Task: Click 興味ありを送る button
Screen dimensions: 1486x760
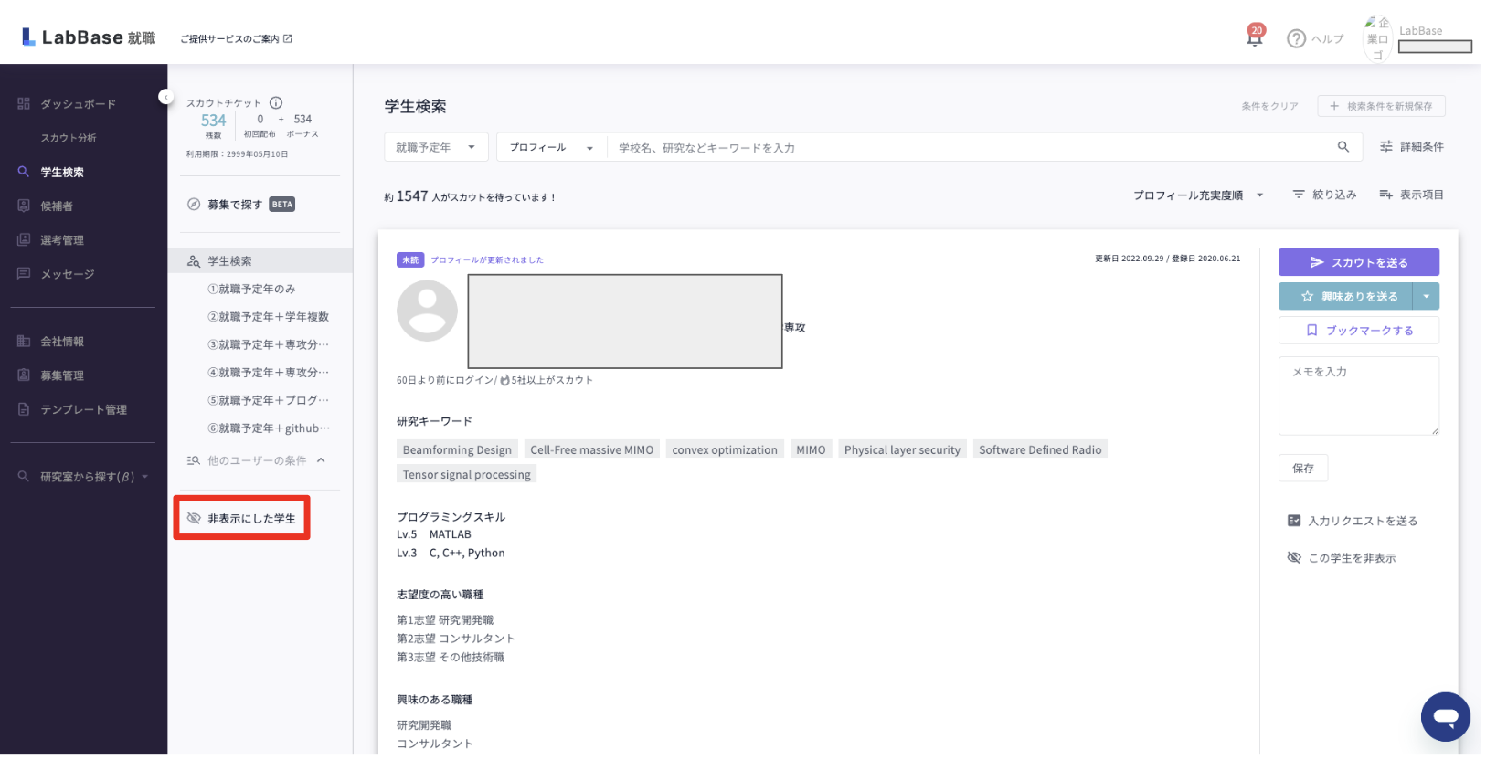Action: pos(1345,296)
